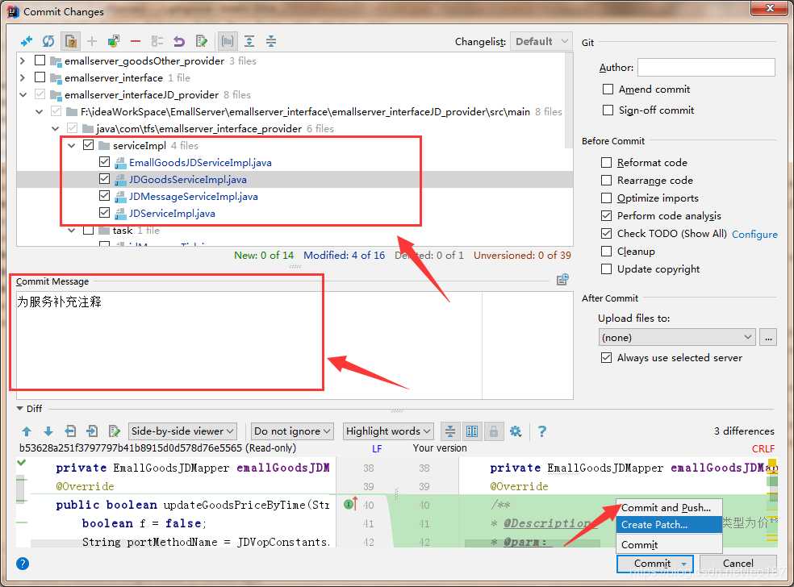Disable Check TODO checkbox
This screenshot has height=587, width=794.
point(606,233)
